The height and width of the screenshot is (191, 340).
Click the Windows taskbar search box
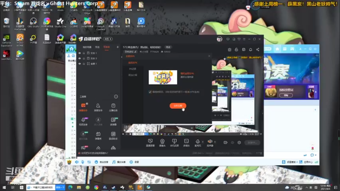coord(40,187)
